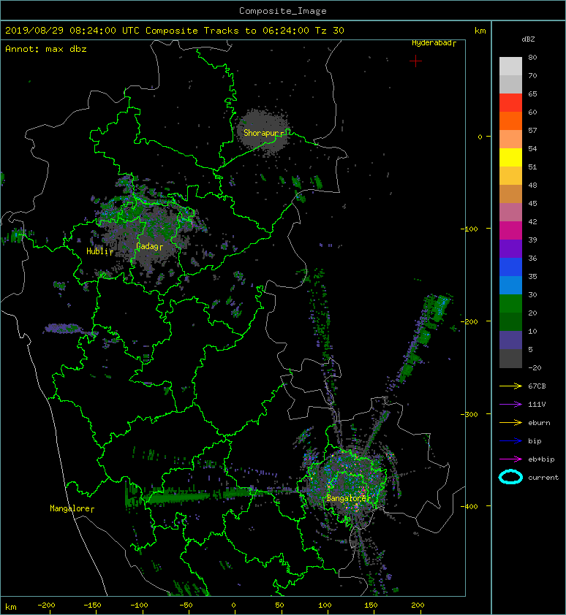Click the gray radar echo blob at Shorapur

click(263, 133)
